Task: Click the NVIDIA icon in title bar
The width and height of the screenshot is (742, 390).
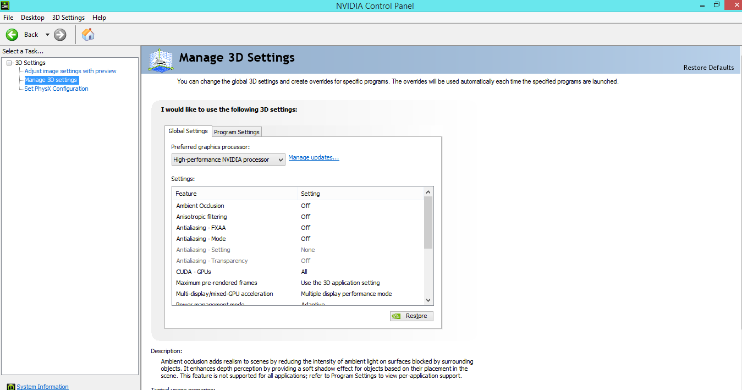Action: pyautogui.click(x=4, y=6)
